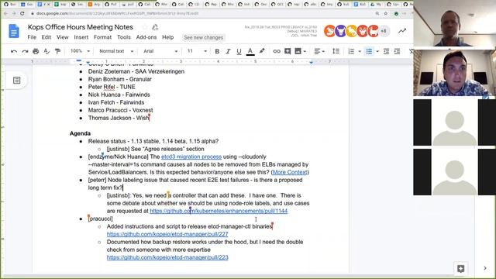
Task: Click the Insert image icon
Action: point(298,51)
